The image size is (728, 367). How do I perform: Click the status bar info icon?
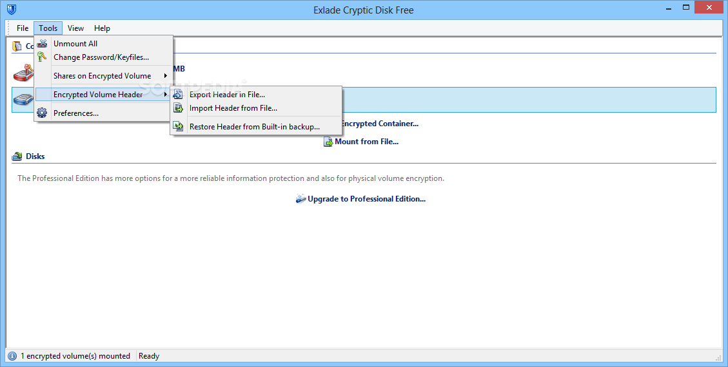(12, 356)
